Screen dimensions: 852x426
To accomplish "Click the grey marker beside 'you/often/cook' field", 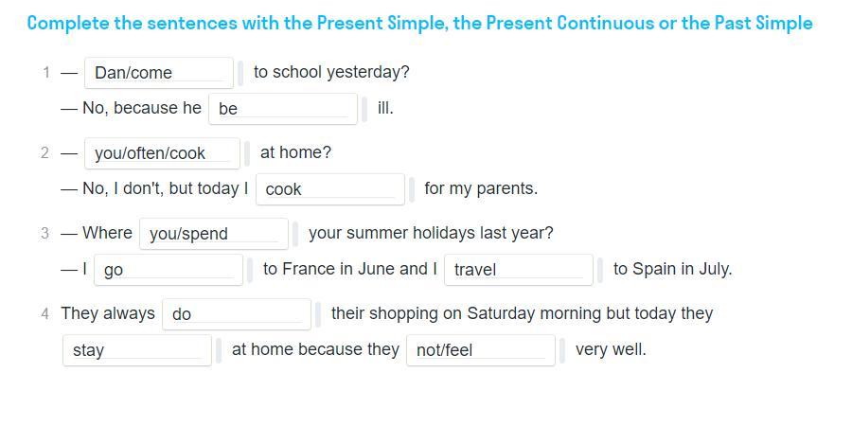I will click(x=247, y=152).
